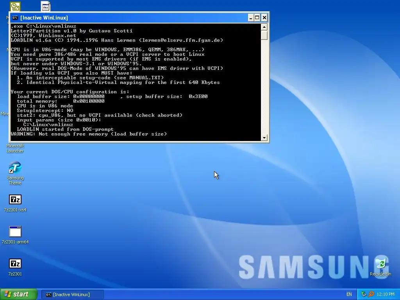Screen dimensions: 400x300
Task: Click 'LOADLIN started from DOS-prompt' line
Action: tap(65, 129)
